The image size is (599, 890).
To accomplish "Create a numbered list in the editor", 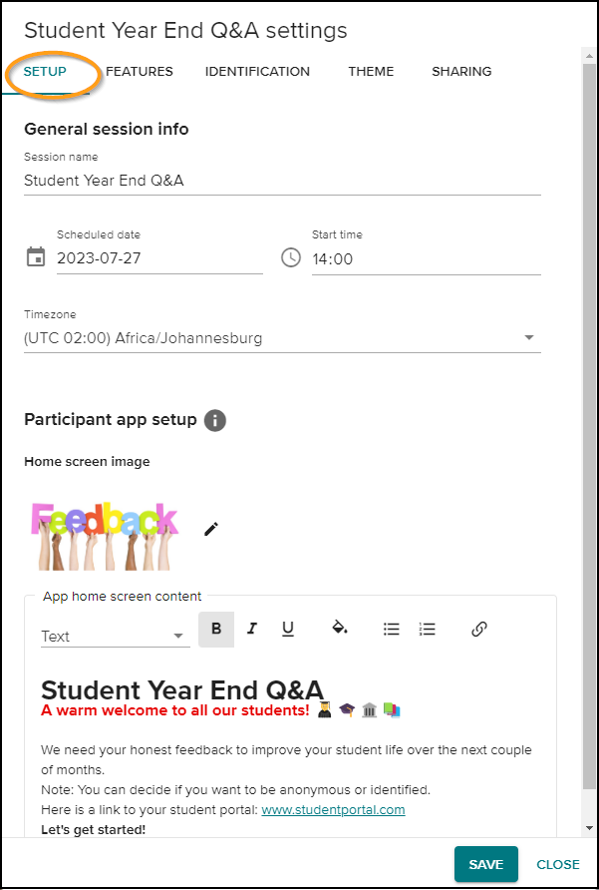I will [427, 629].
